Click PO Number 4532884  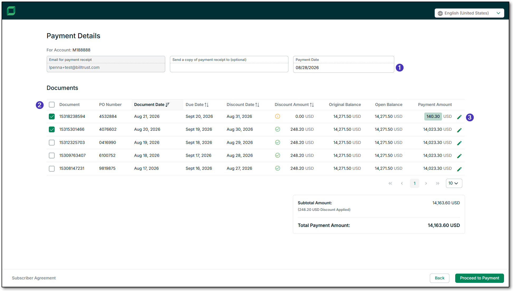tap(108, 117)
